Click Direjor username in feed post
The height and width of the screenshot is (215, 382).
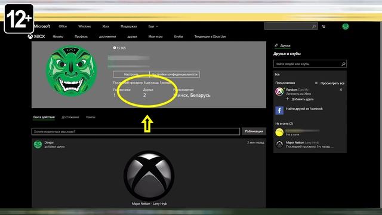pyautogui.click(x=49, y=143)
